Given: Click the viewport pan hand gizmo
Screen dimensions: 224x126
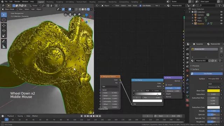Looking at the screenshot, I should pyautogui.click(x=75, y=14).
